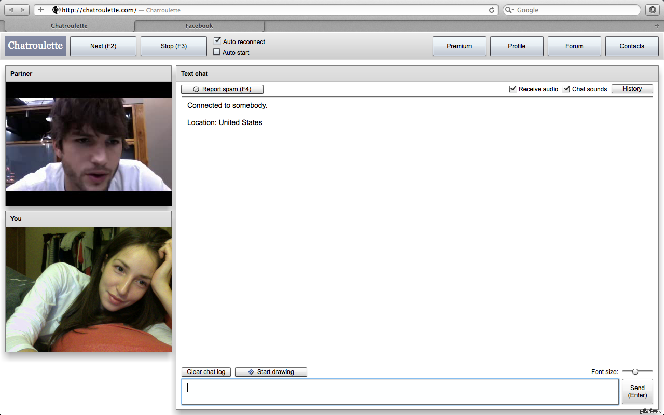The height and width of the screenshot is (415, 664).
Task: Click the 'You' panel header
Action: click(88, 219)
